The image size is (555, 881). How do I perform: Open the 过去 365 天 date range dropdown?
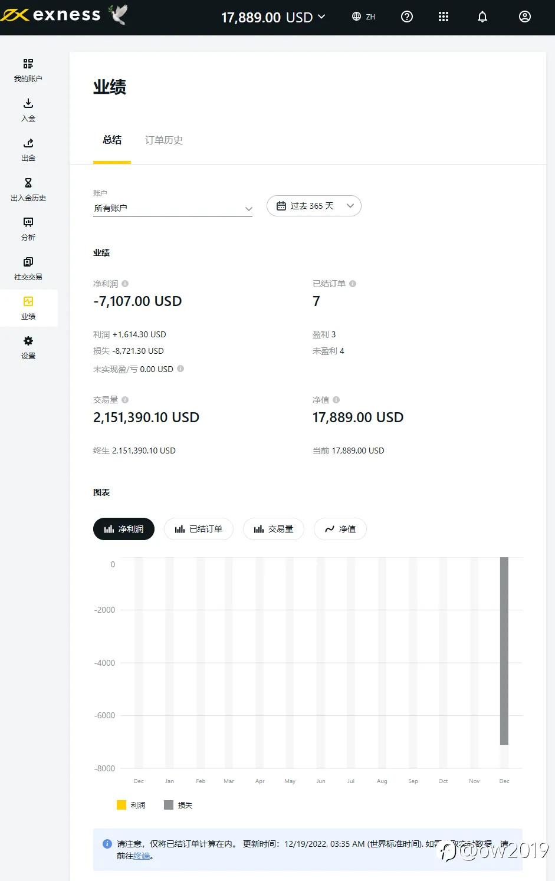314,206
